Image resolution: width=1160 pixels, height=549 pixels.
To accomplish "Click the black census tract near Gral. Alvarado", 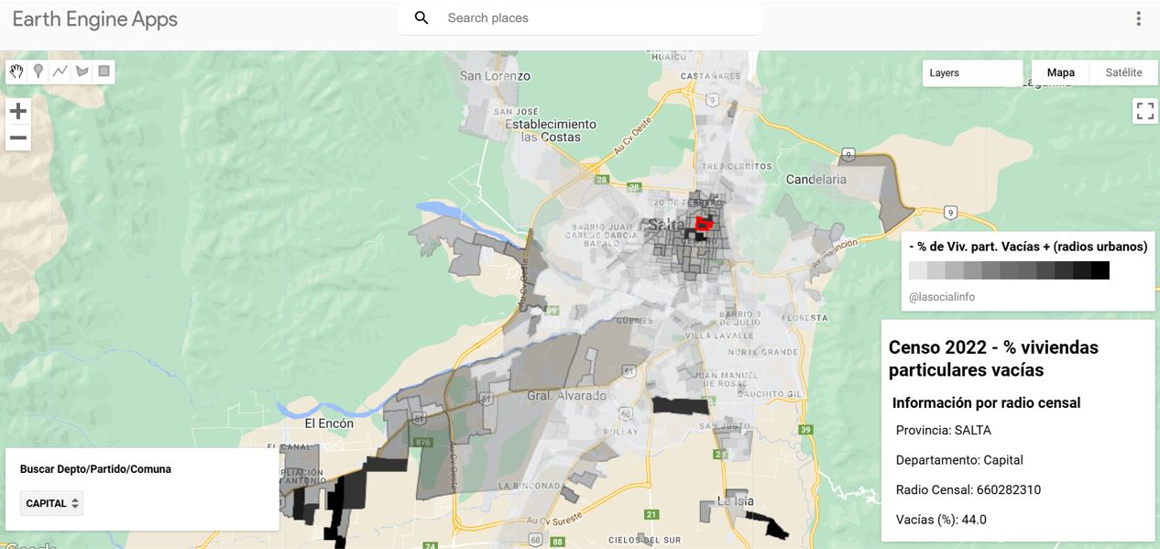I will 681,405.
